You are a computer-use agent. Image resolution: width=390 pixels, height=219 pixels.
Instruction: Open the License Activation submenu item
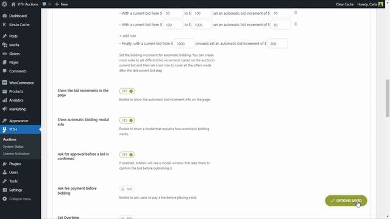click(x=16, y=154)
